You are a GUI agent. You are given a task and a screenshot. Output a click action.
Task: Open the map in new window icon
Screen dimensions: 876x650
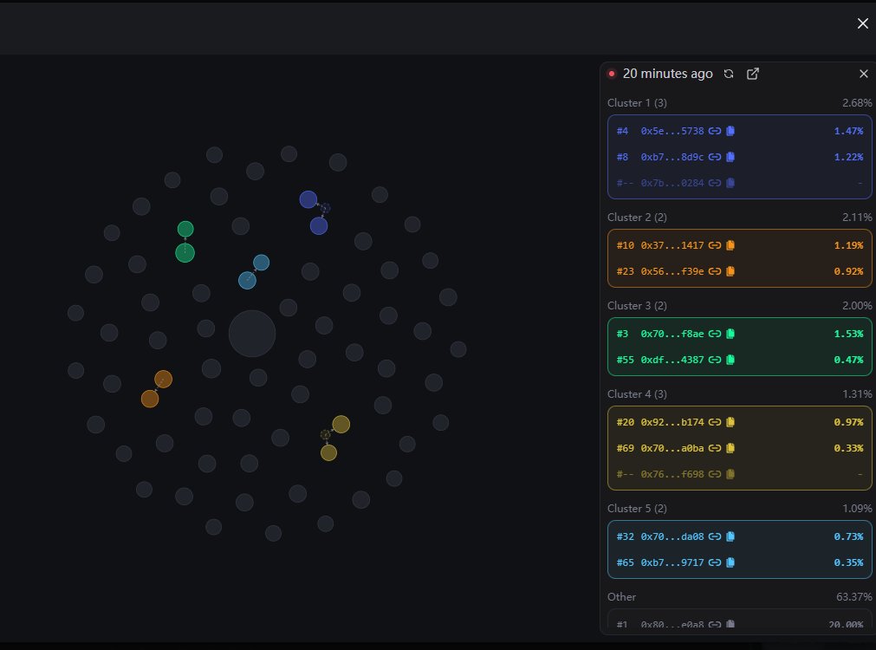(x=753, y=74)
